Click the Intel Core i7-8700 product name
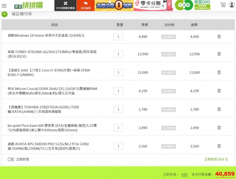Viewport: 236px width, 179px height. pyautogui.click(x=49, y=72)
